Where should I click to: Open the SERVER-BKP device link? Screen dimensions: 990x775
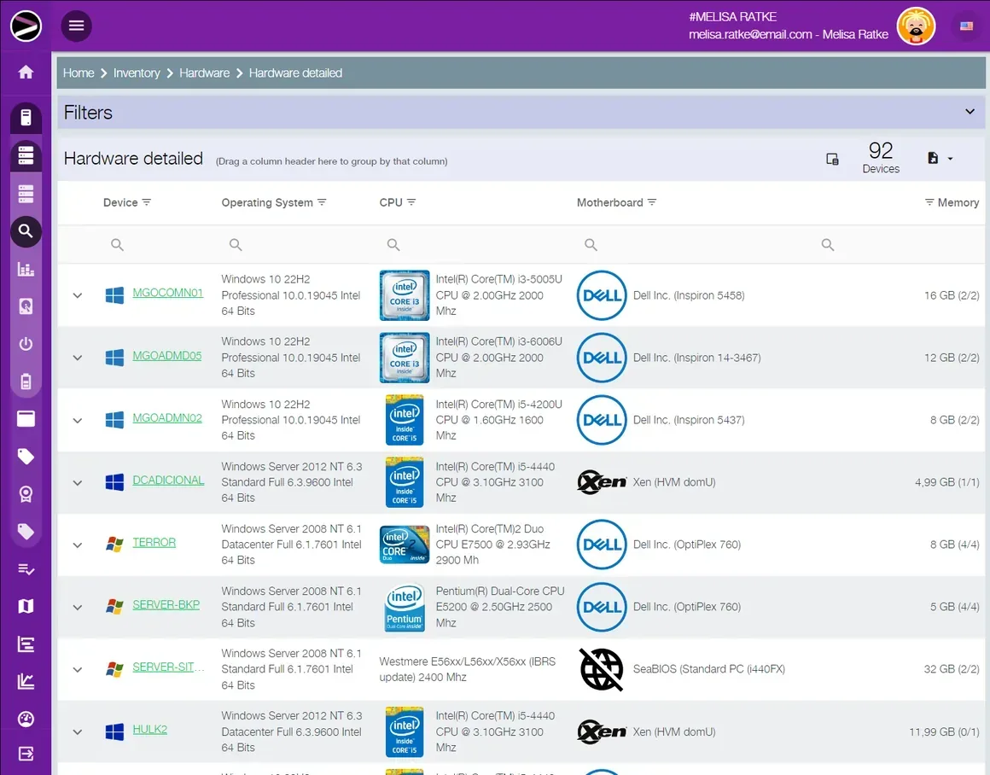click(166, 604)
